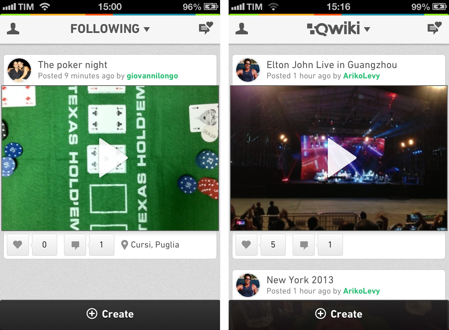Like The poker night post
This screenshot has height=330, width=449.
[18, 245]
